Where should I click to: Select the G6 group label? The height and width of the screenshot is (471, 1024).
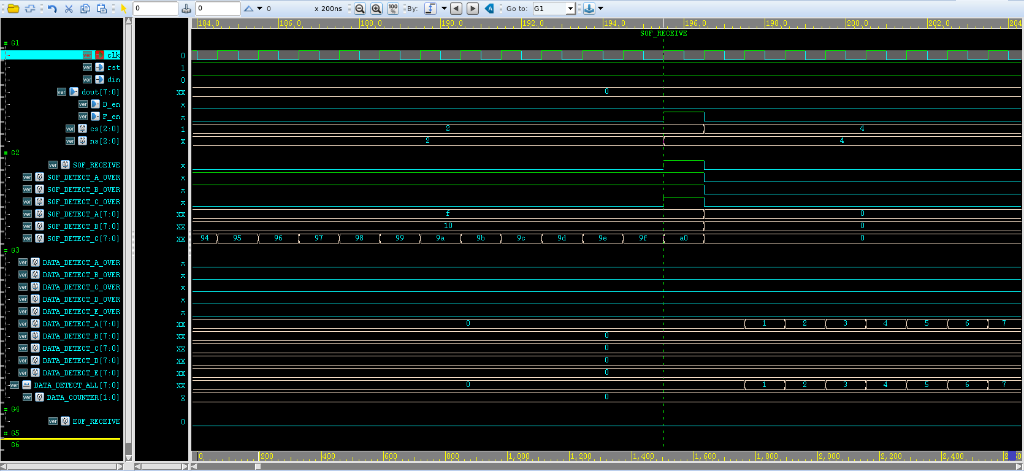pyautogui.click(x=15, y=445)
